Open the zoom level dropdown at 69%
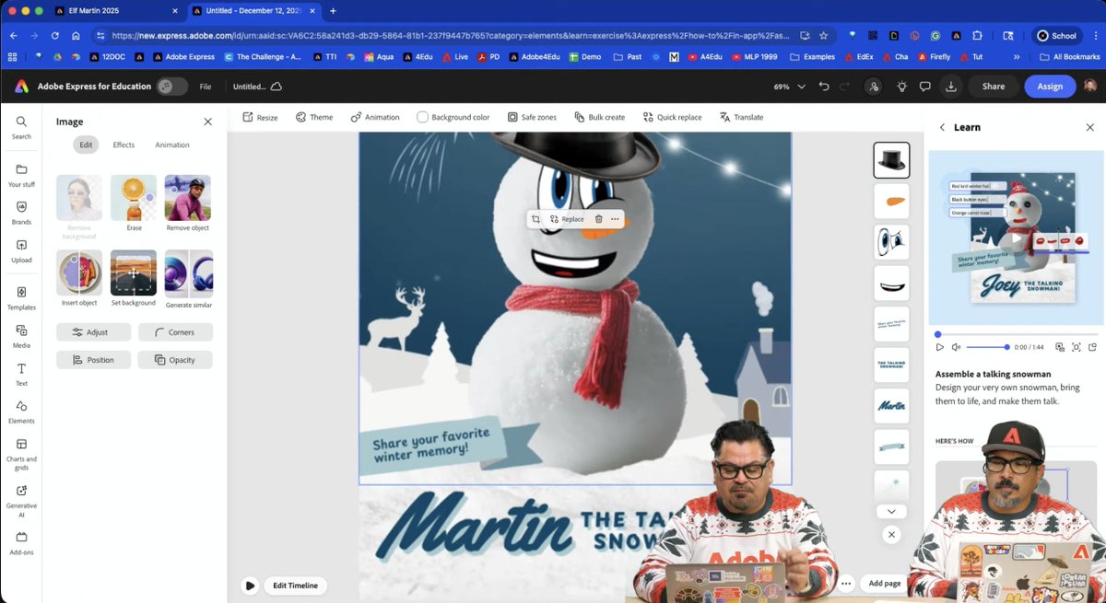 pyautogui.click(x=790, y=87)
